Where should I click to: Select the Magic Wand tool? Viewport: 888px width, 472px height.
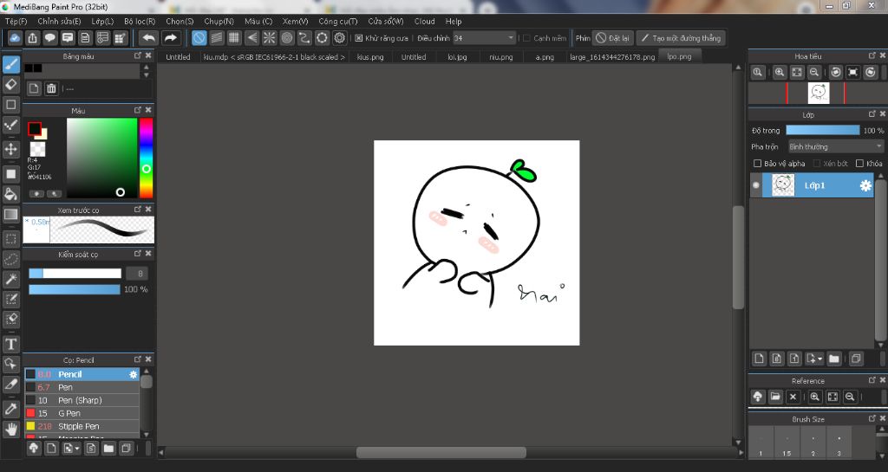click(10, 279)
